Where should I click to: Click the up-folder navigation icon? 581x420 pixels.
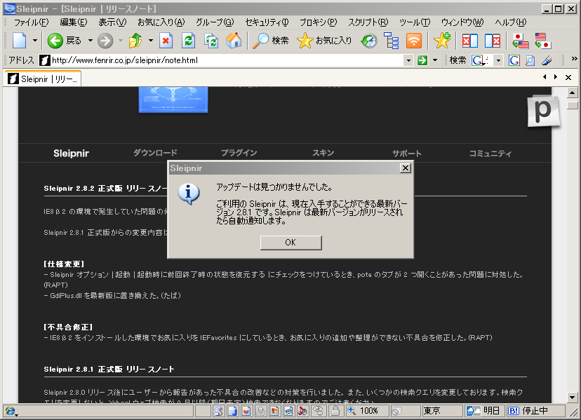pyautogui.click(x=135, y=41)
